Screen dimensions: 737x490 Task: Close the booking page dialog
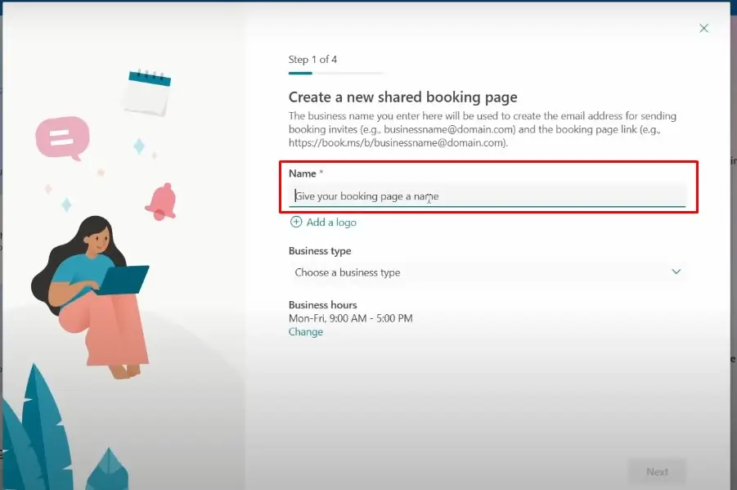(x=703, y=28)
